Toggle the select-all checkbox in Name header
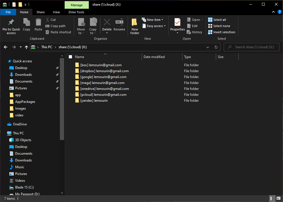This screenshot has width=283, height=202. point(70,57)
